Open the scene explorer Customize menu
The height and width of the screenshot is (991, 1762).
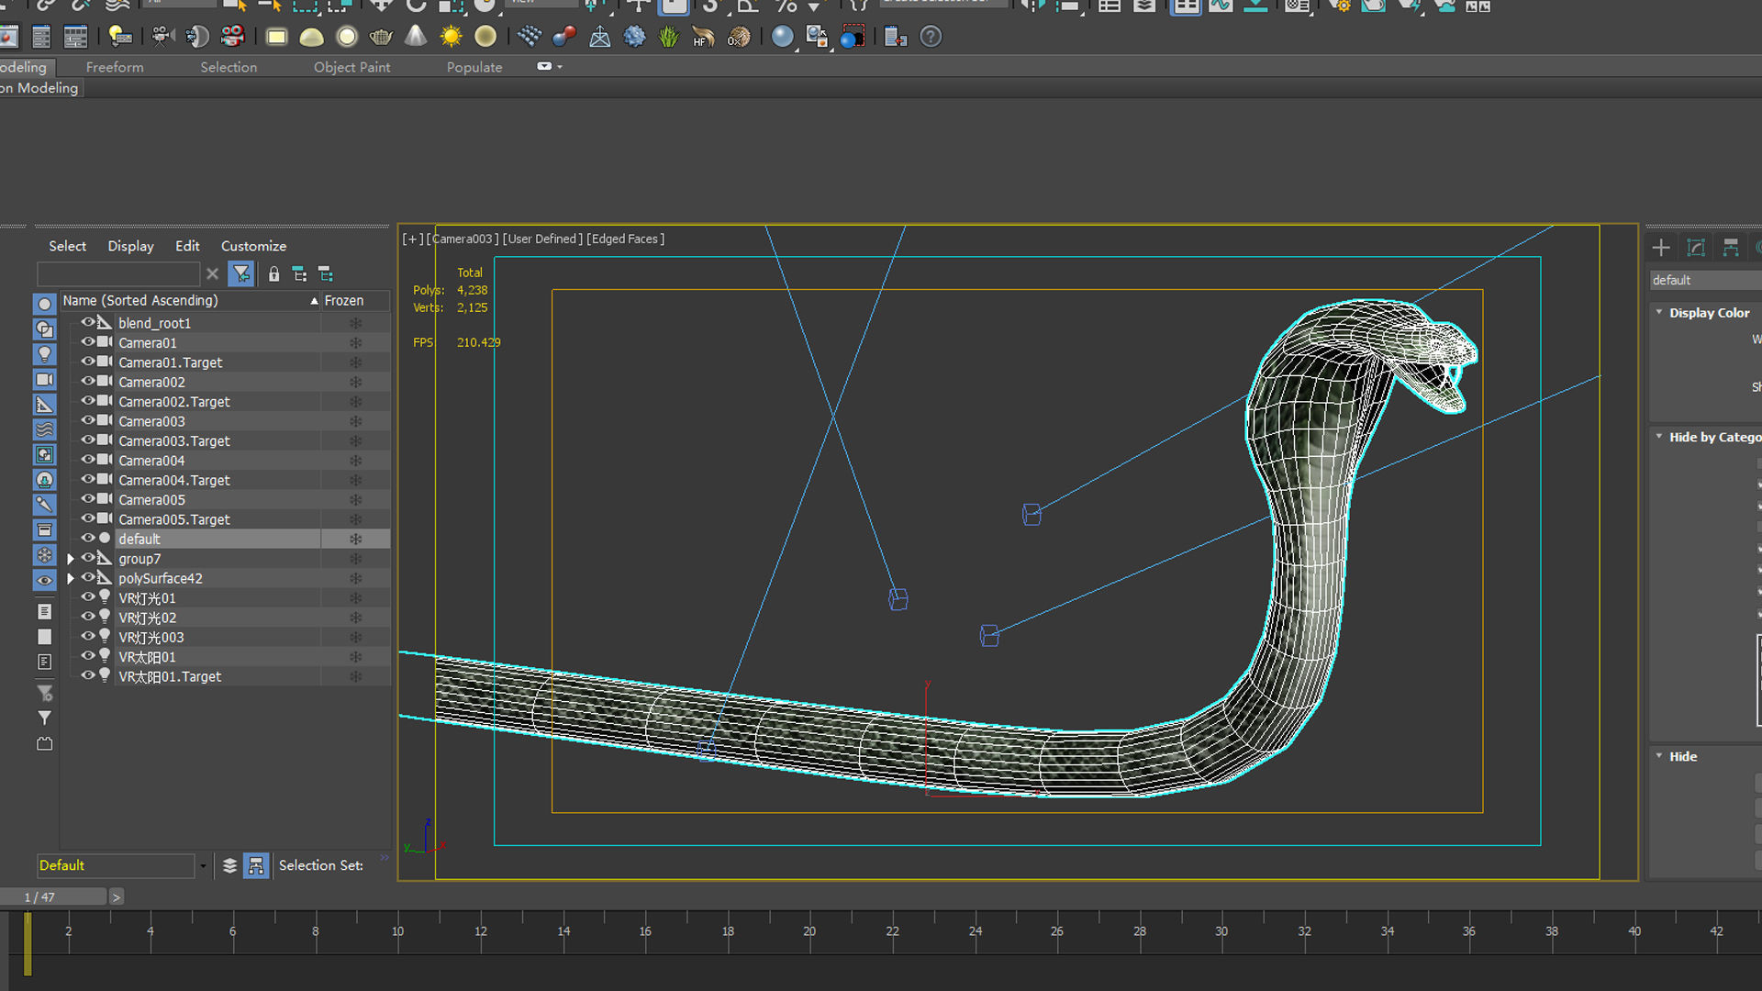click(253, 246)
